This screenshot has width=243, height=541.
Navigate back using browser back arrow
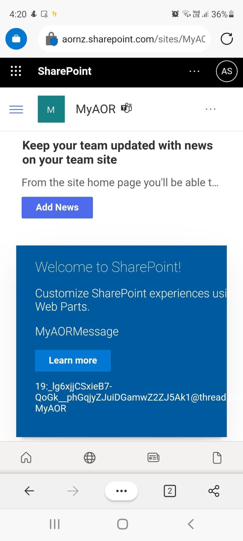point(29,491)
